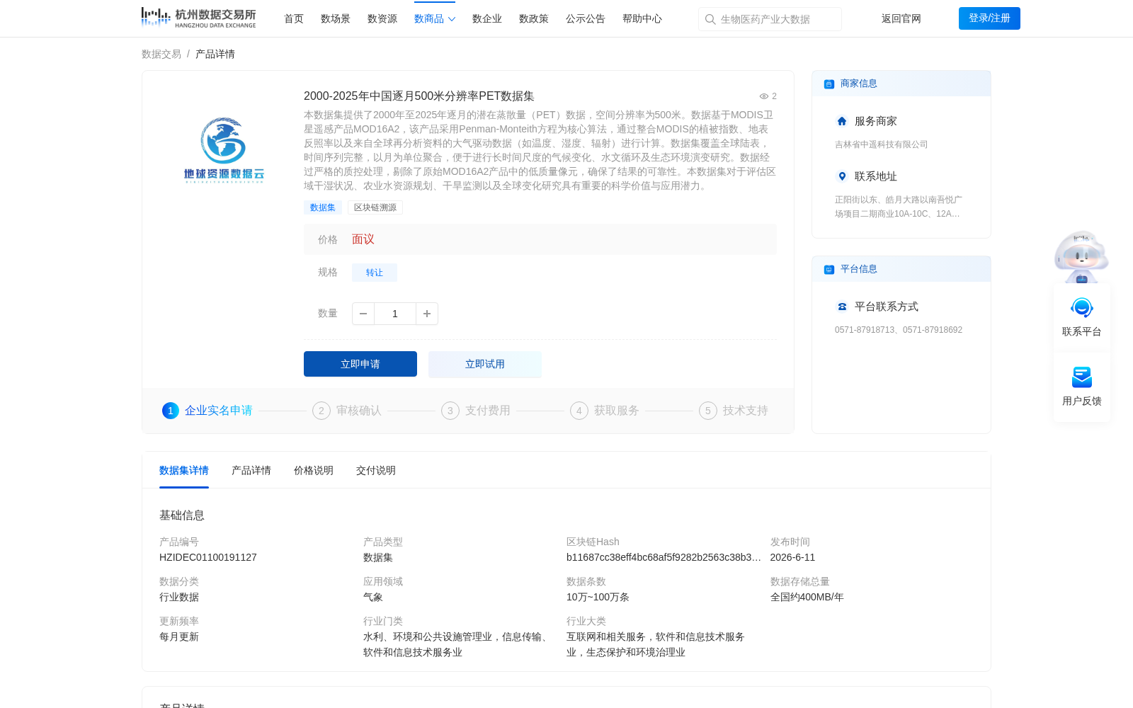
Task: Click product number HZIDEC01100191127
Action: click(208, 557)
